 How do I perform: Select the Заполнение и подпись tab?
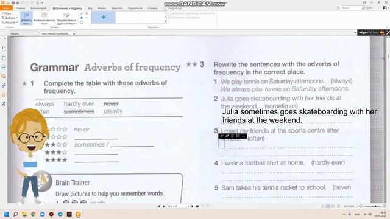click(x=67, y=8)
